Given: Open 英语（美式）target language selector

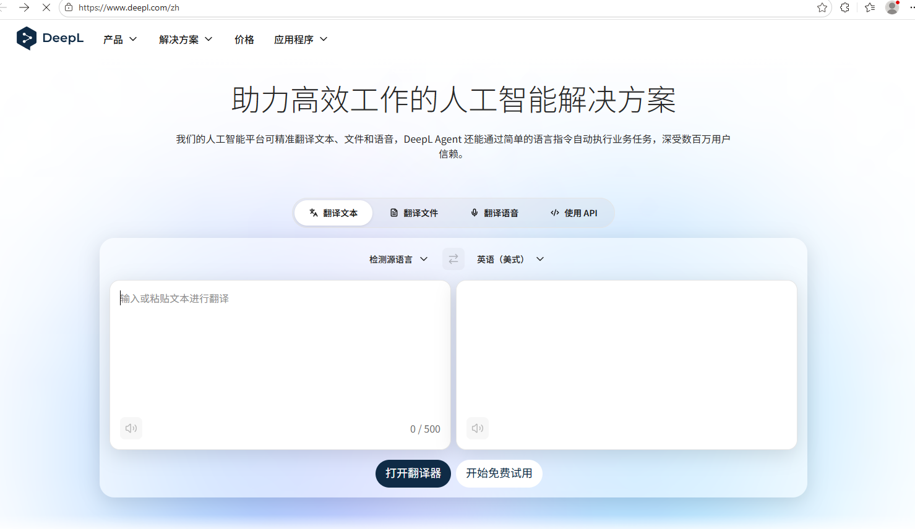Looking at the screenshot, I should 510,260.
